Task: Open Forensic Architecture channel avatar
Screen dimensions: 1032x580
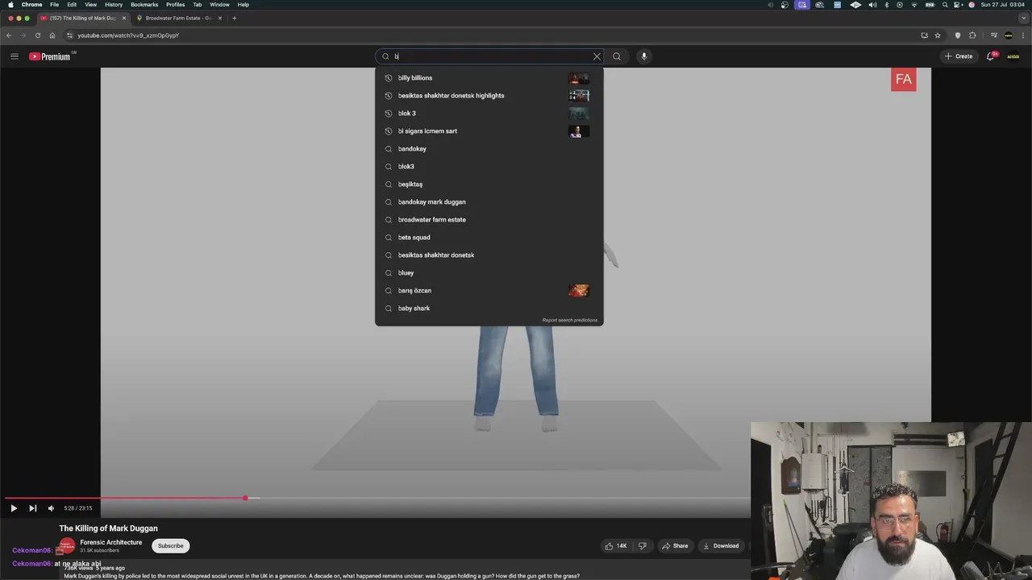Action: pos(68,546)
